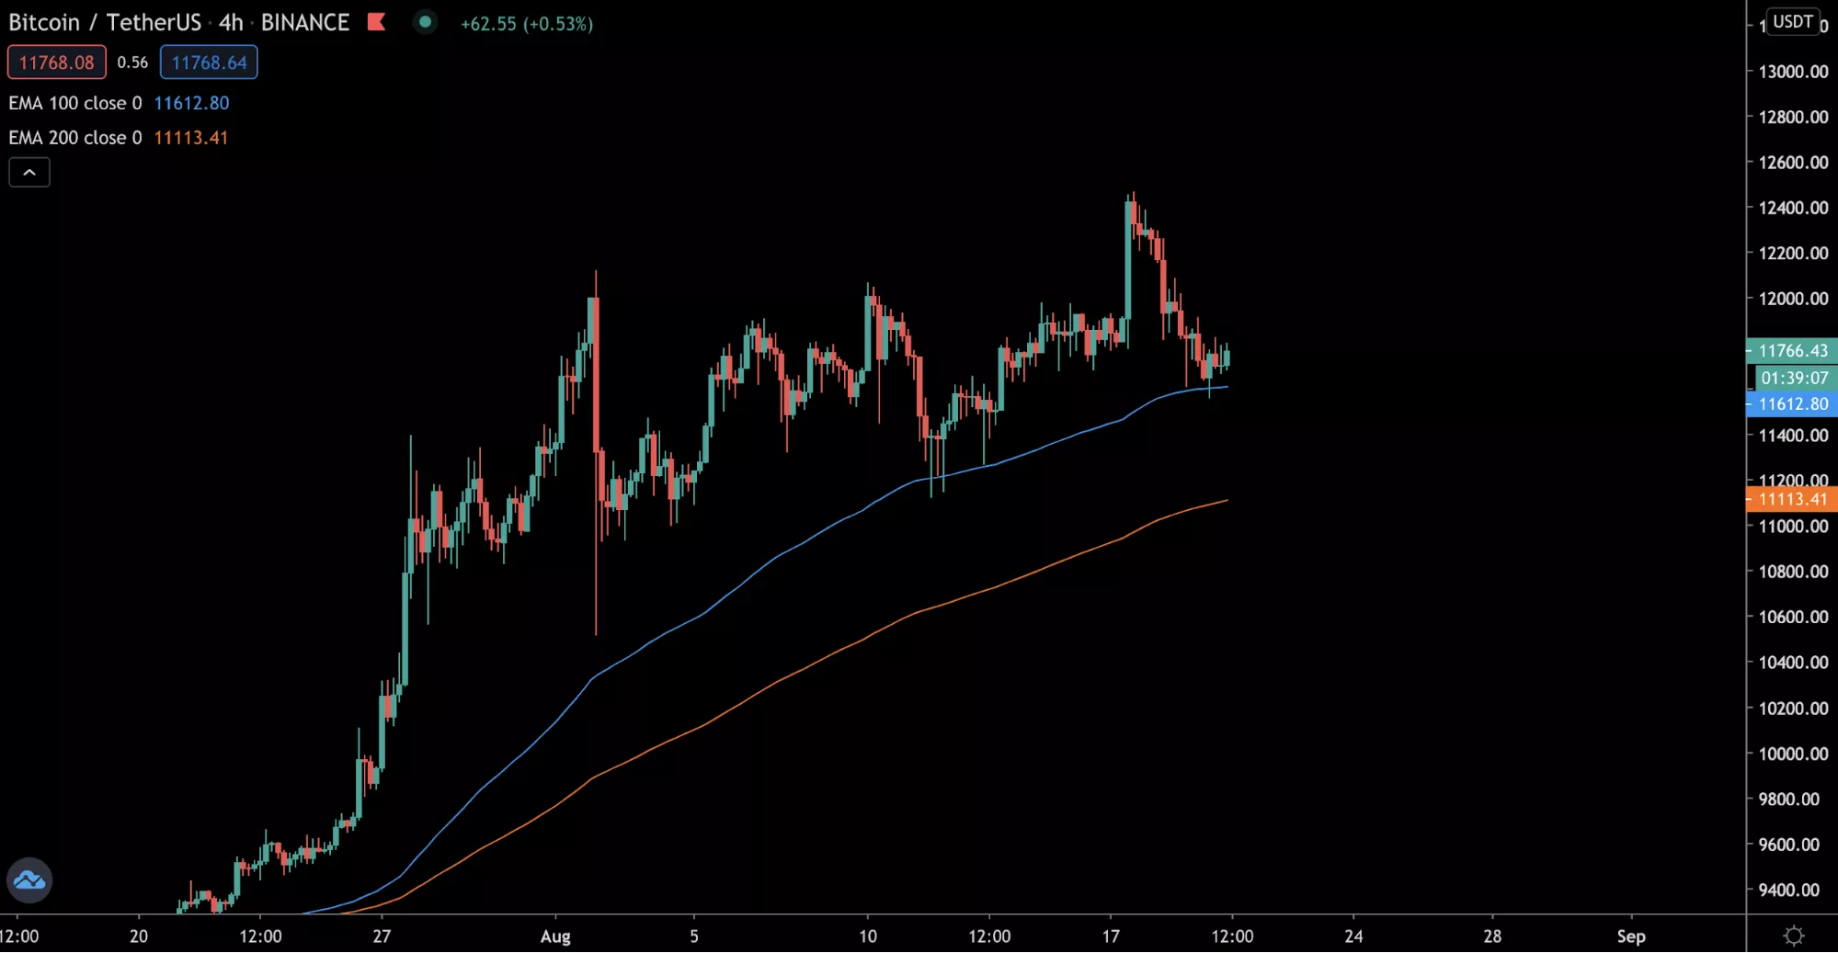Click the blue 11612.80 EMA price label
Image resolution: width=1838 pixels, height=953 pixels.
click(x=1792, y=403)
